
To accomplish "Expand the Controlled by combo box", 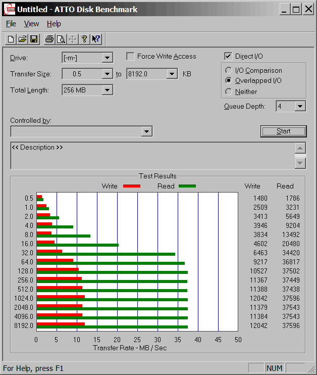I will 146,131.
